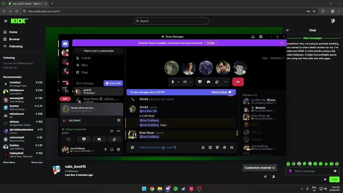343x193 pixels.
Task: Focus the Kick Send a message field
Action: 312,171
